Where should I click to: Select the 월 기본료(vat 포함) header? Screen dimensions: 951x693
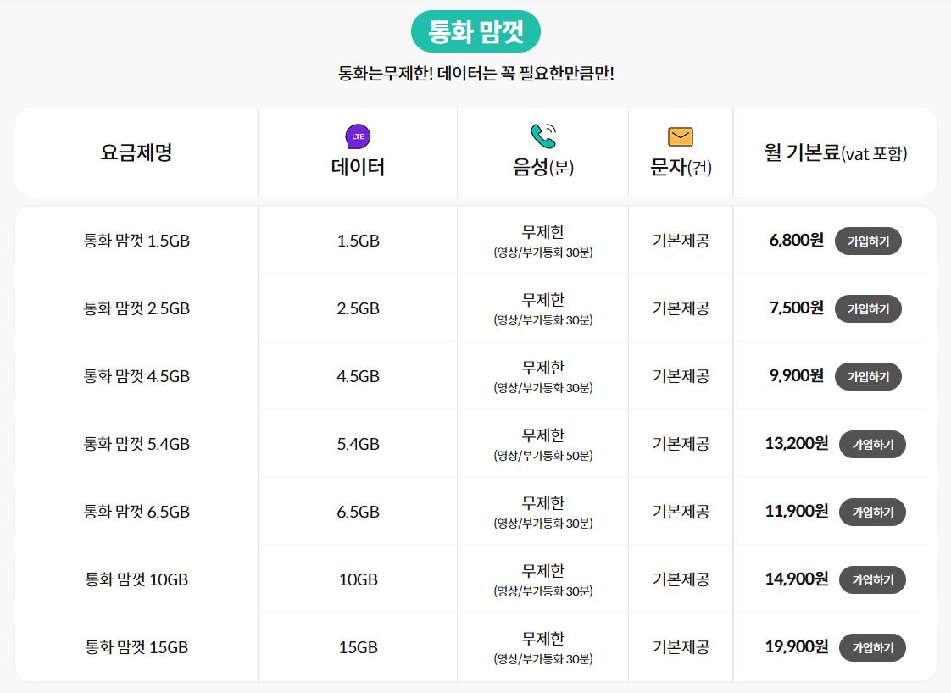[x=835, y=152]
